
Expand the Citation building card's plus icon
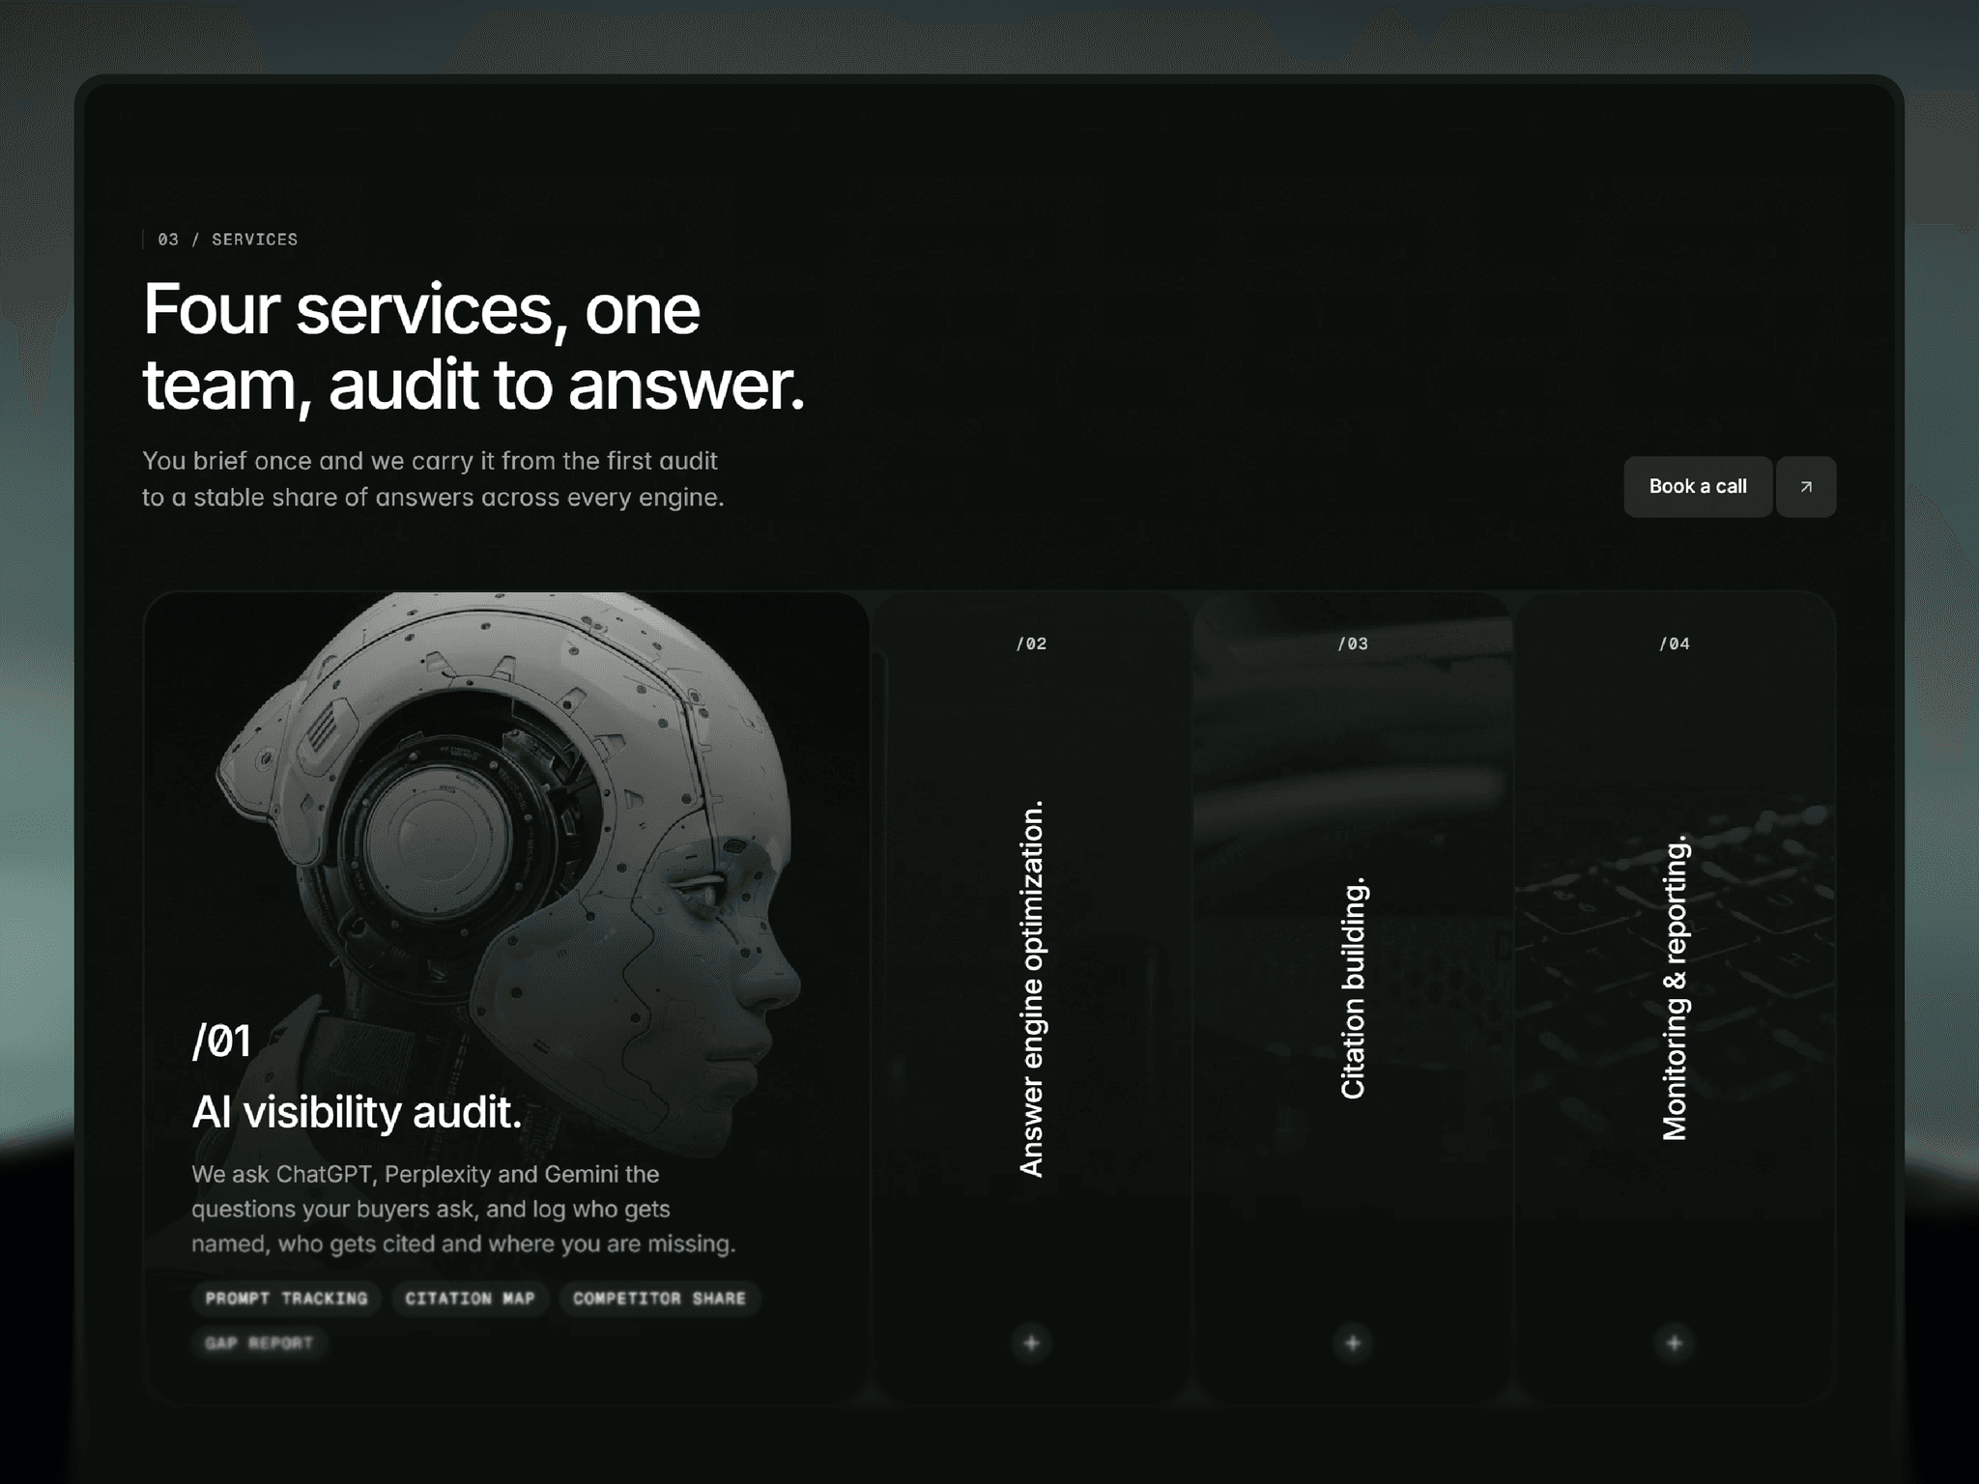pyautogui.click(x=1353, y=1343)
